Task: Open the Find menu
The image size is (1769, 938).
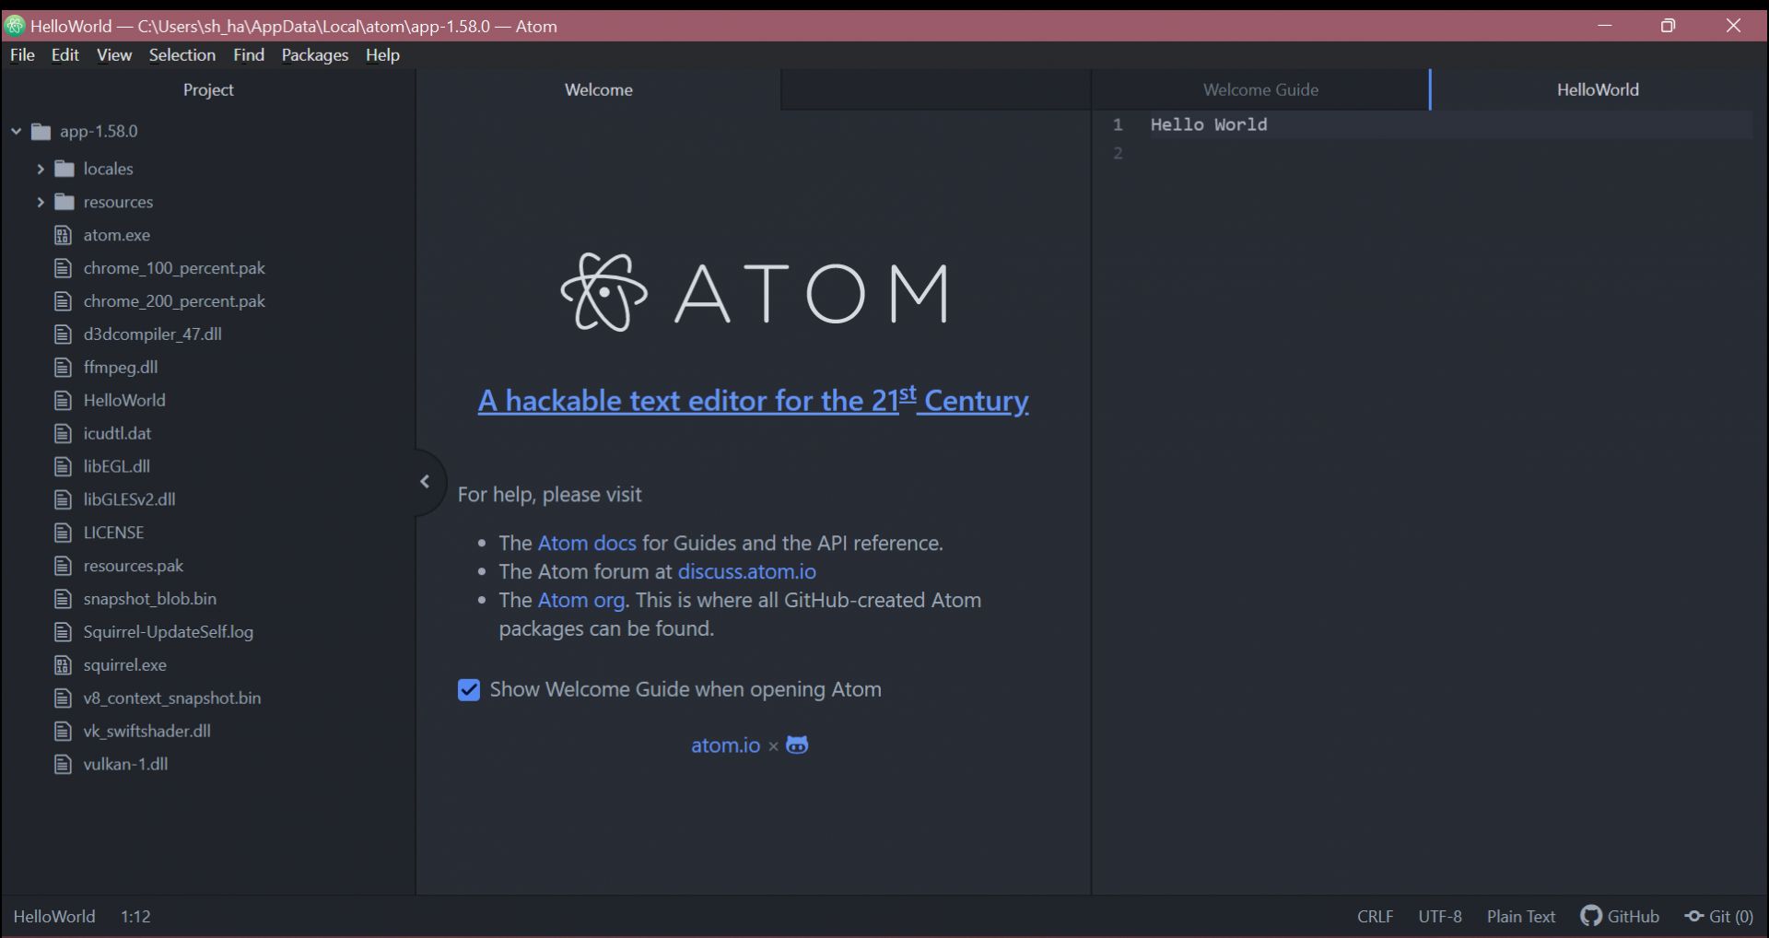Action: coord(249,54)
